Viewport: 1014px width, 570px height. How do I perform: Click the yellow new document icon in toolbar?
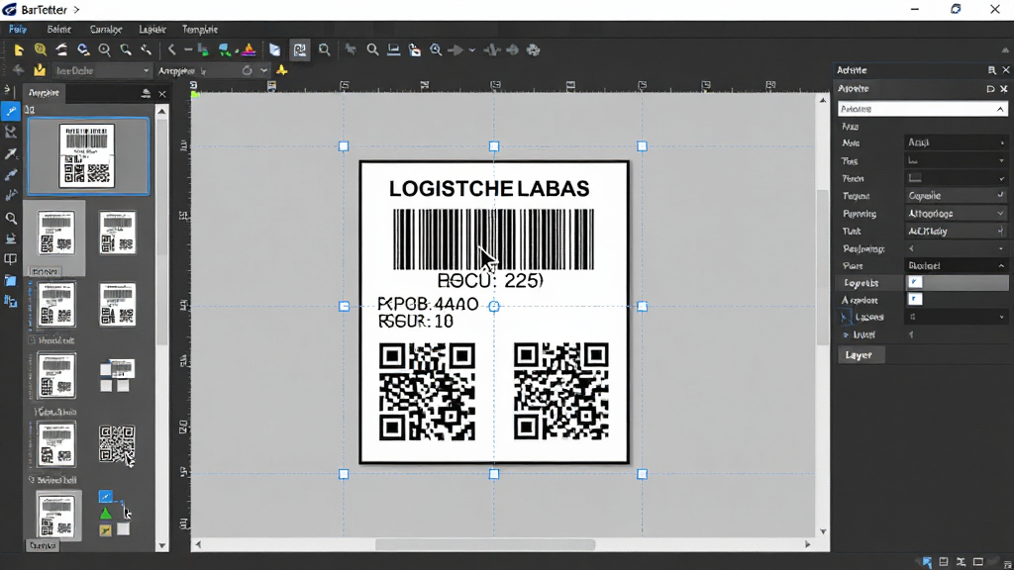coord(18,49)
